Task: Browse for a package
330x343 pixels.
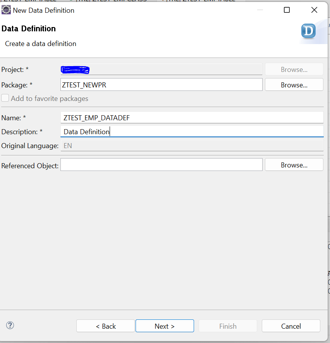Action: click(294, 85)
